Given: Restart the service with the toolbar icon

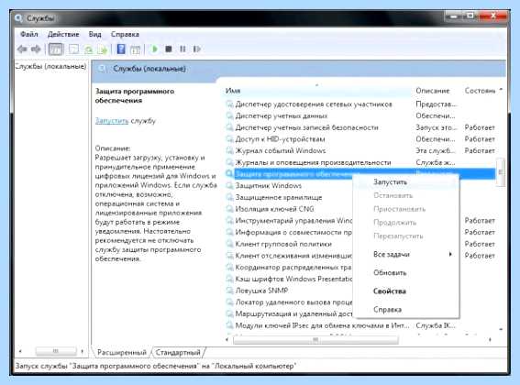Looking at the screenshot, I should [197, 49].
